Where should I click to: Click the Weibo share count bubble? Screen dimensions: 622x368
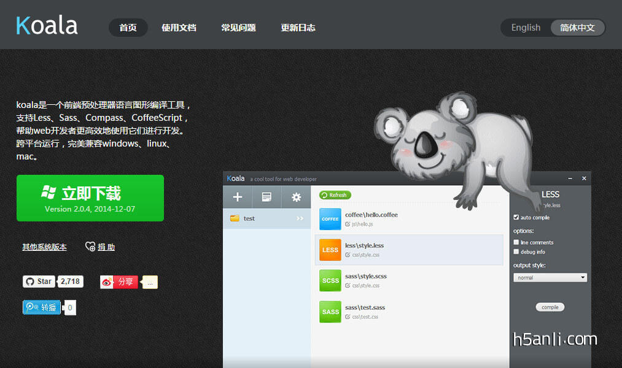tap(150, 282)
